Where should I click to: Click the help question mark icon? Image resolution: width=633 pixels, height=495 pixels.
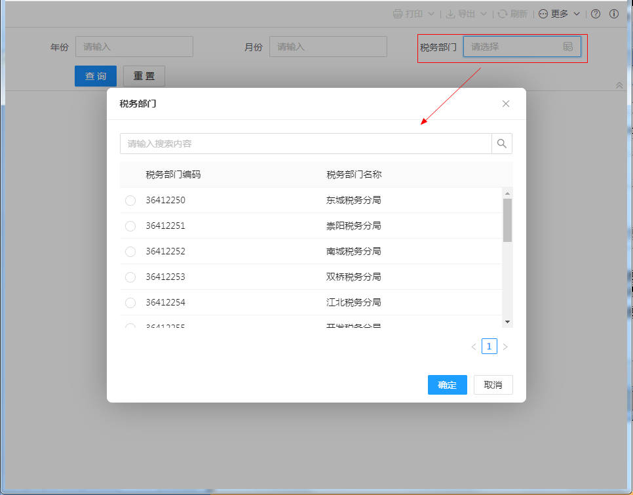596,14
